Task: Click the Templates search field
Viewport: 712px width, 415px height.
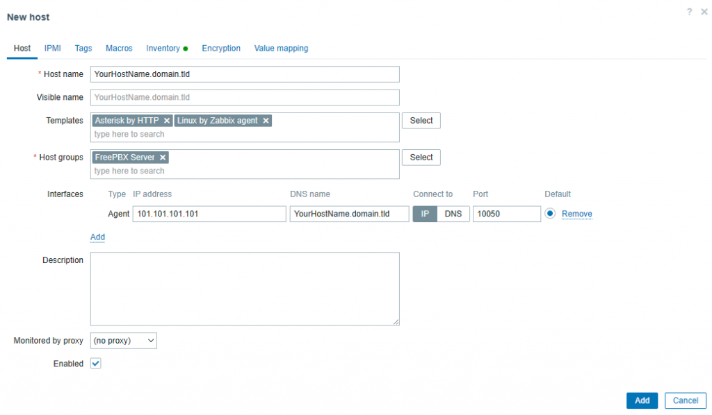Action: click(x=243, y=134)
